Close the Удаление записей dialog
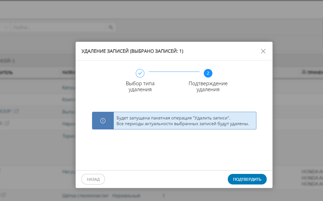 coord(263,51)
